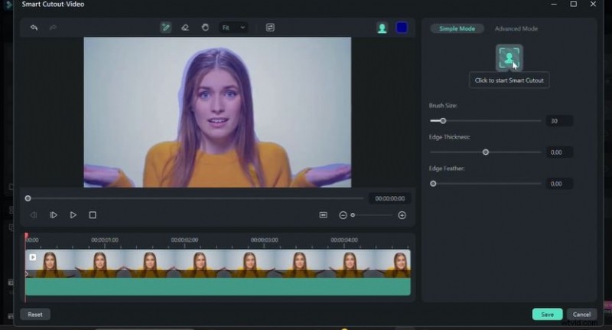Click the 00:00:00:00 timecode field

[x=389, y=198]
